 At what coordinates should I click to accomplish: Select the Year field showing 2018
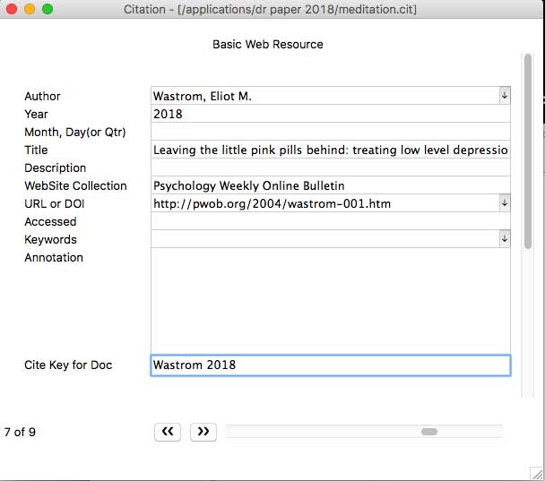point(330,114)
